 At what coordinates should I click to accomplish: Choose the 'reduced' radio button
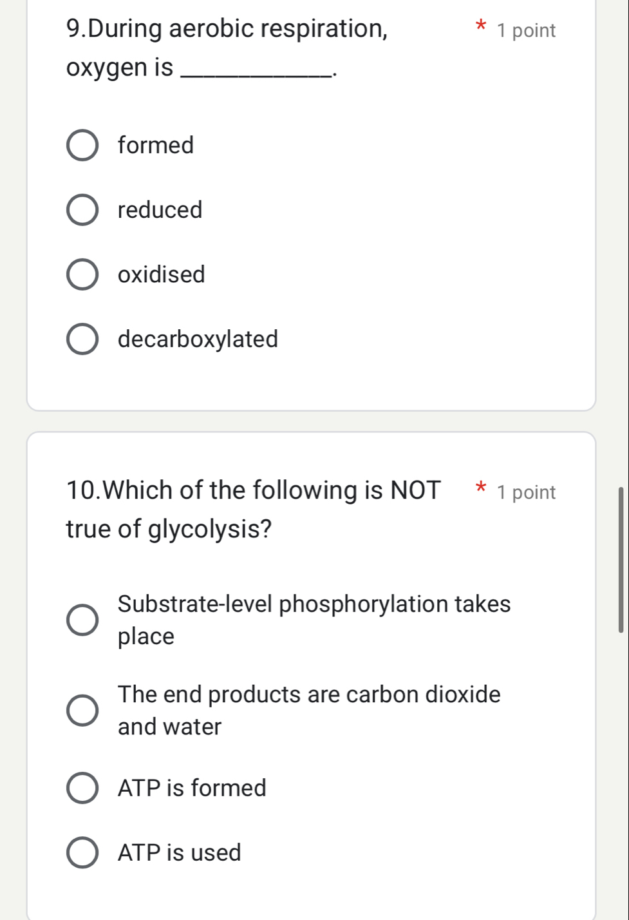pyautogui.click(x=82, y=210)
